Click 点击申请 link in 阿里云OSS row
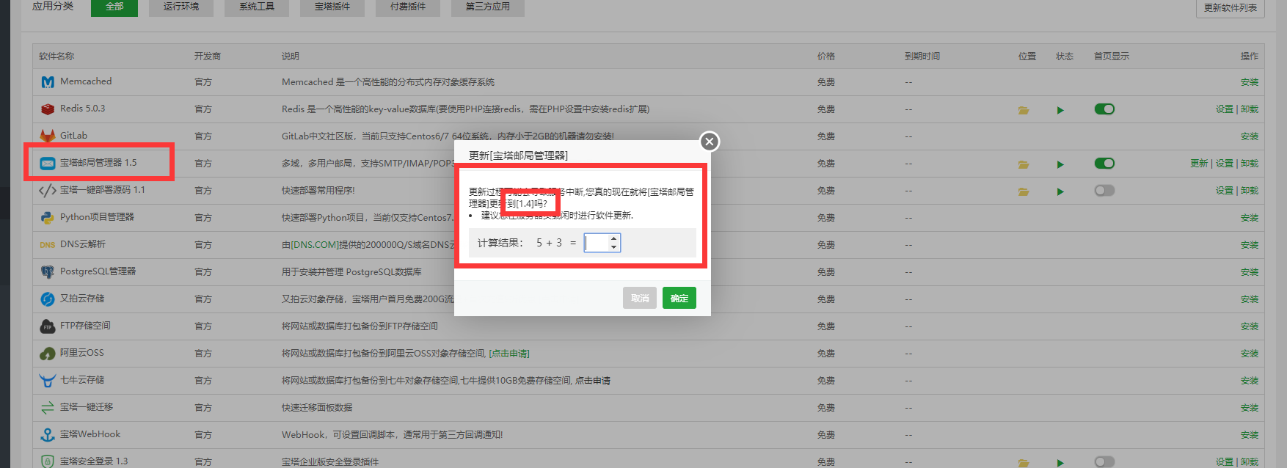The image size is (1287, 468). [509, 354]
